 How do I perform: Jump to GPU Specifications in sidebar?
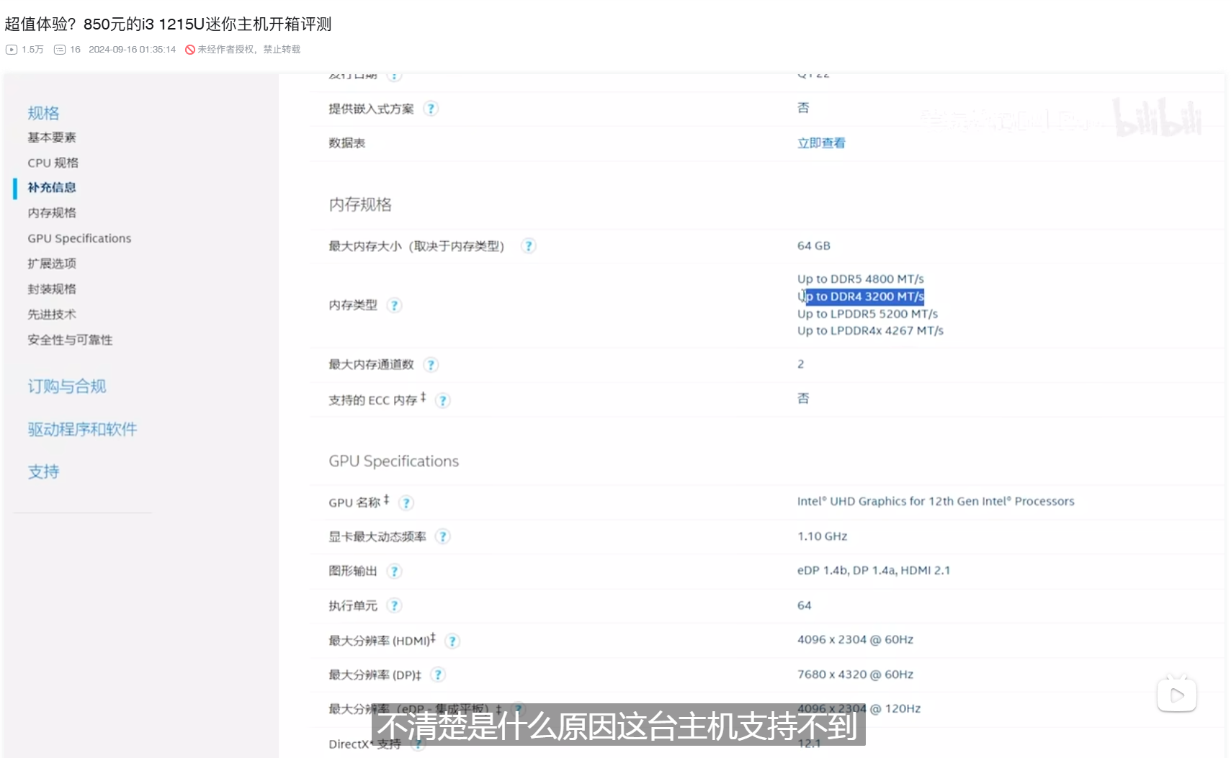79,238
